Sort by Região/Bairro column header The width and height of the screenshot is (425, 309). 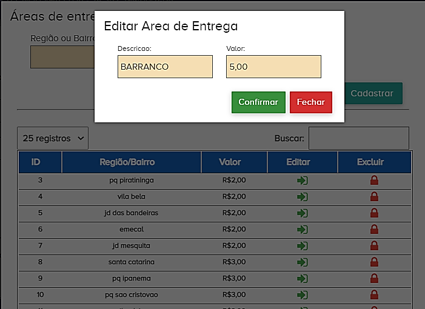127,162
